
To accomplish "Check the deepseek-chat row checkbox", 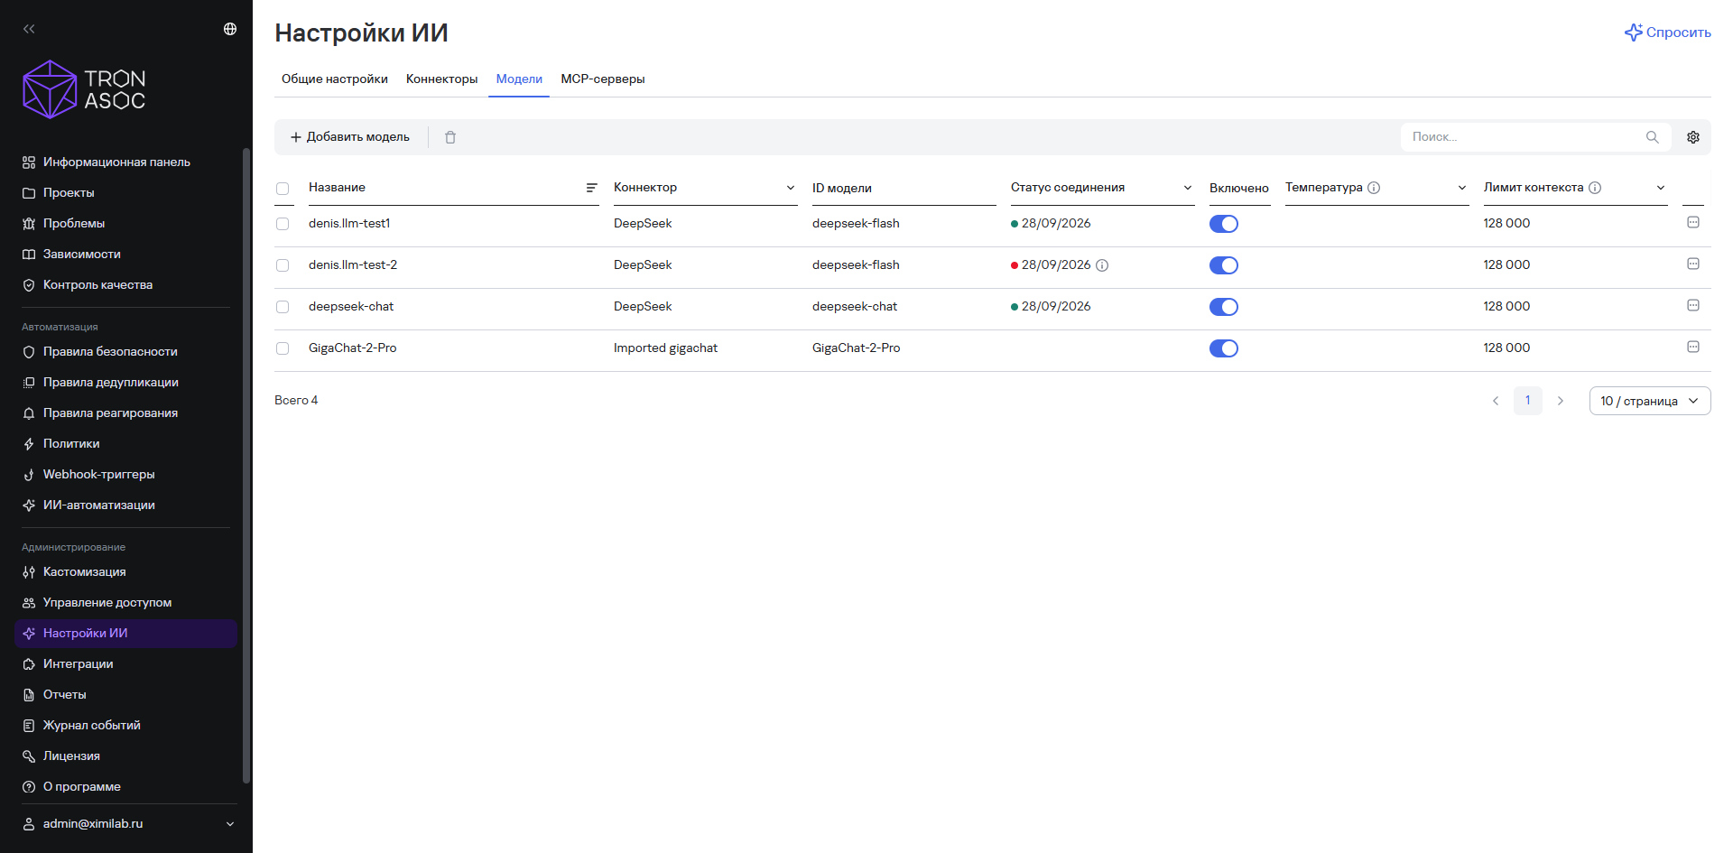I will (x=283, y=307).
